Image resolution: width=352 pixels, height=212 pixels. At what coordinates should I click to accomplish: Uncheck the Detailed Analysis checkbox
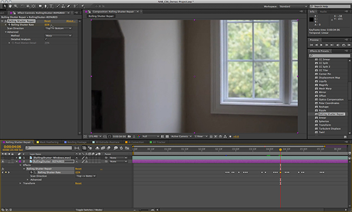pos(46,39)
